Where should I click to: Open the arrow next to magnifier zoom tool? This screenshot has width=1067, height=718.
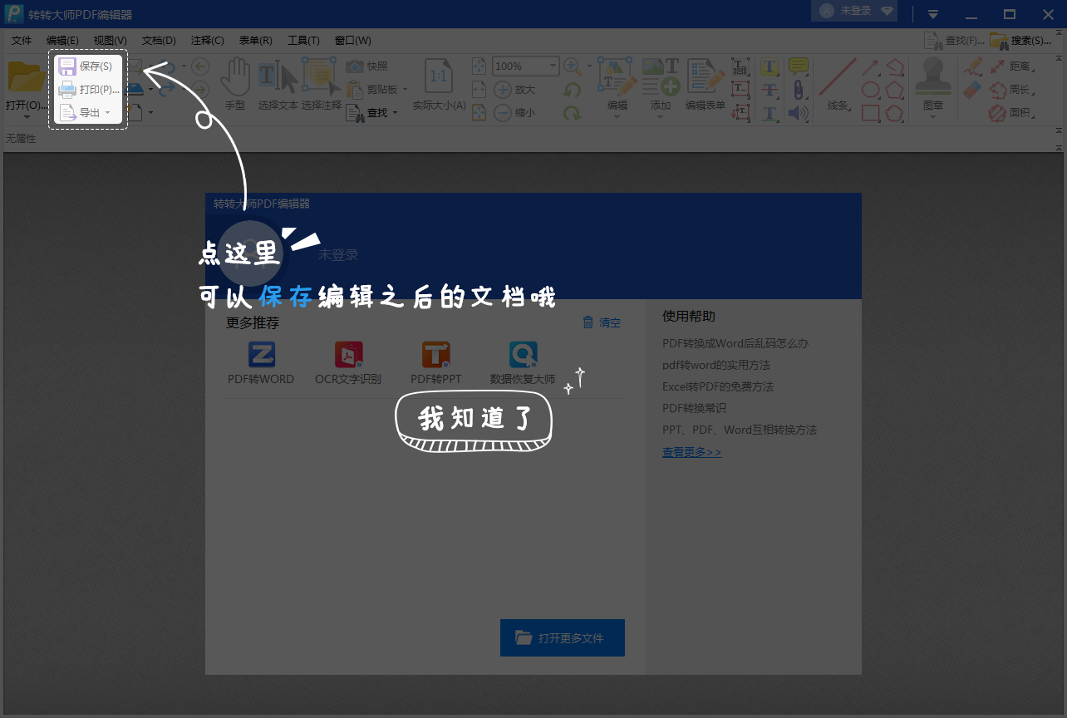pos(589,66)
